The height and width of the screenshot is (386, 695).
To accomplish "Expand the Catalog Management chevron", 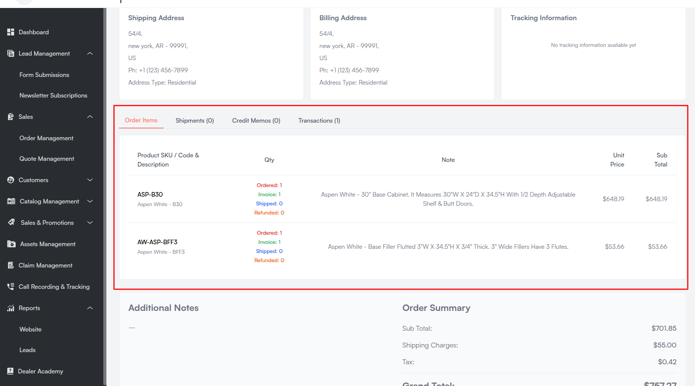I will 90,201.
